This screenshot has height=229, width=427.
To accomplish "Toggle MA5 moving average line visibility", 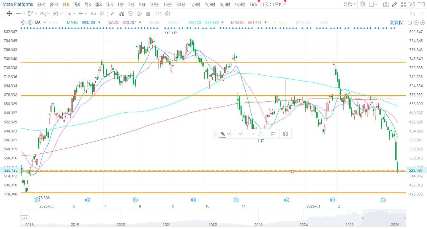I will (54, 22).
